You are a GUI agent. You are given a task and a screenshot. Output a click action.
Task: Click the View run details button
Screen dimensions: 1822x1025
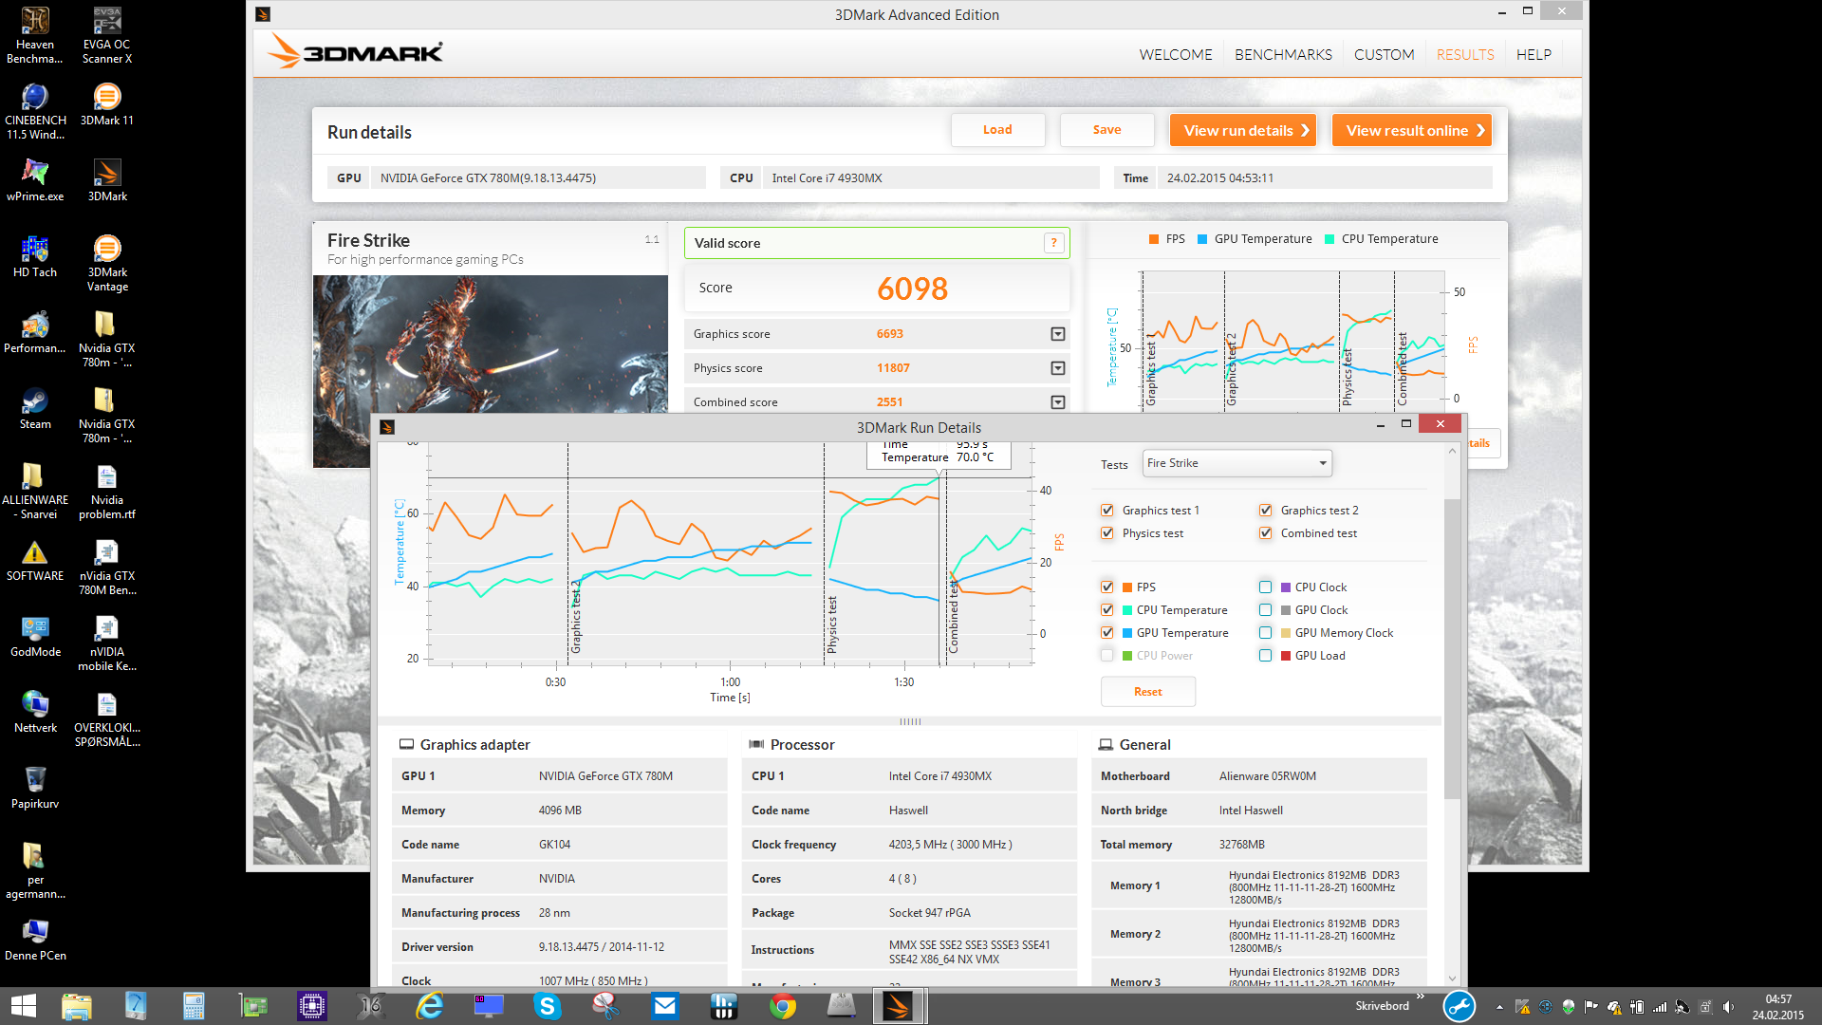pos(1243,130)
